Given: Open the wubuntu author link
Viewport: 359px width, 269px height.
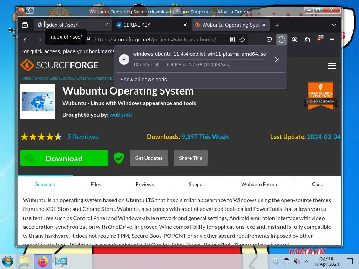Looking at the screenshot, I should (121, 115).
